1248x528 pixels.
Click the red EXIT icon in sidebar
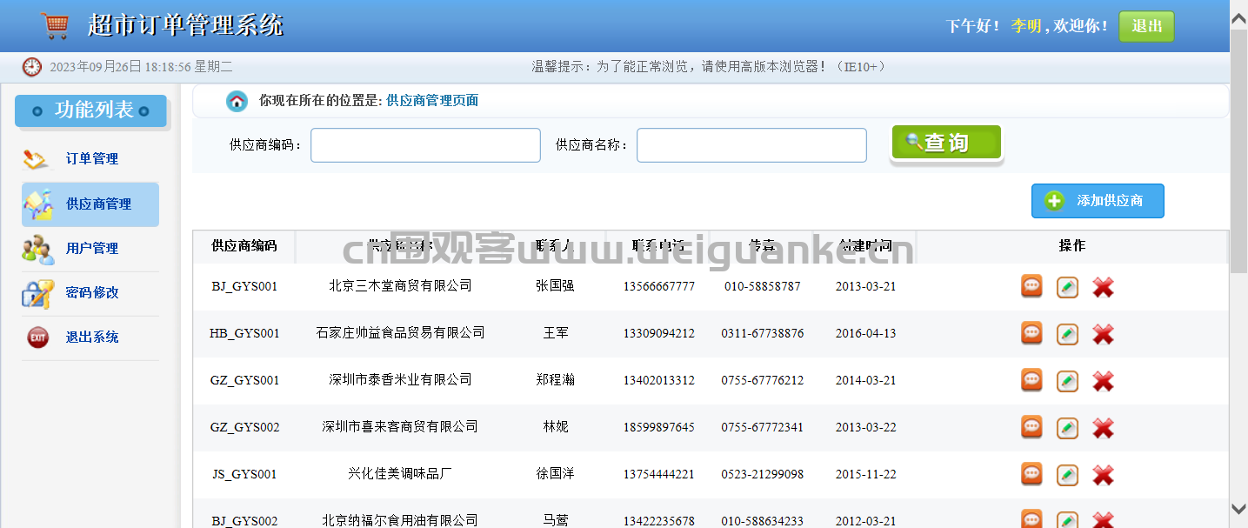(37, 338)
